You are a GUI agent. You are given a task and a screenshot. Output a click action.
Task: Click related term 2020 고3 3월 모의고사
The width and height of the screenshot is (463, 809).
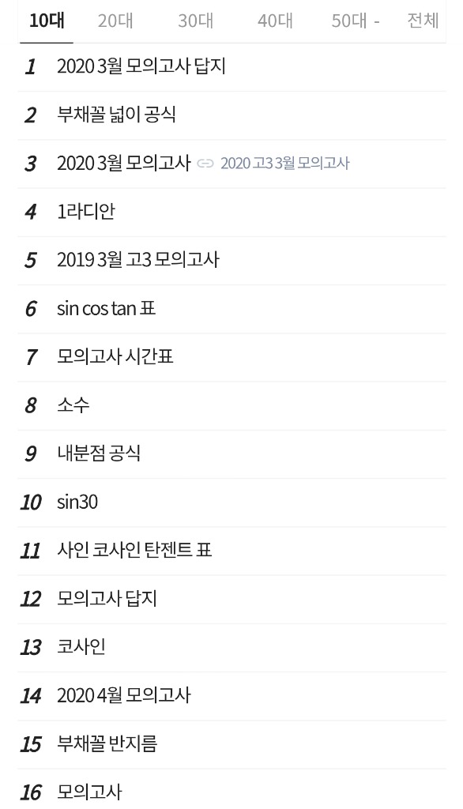285,164
